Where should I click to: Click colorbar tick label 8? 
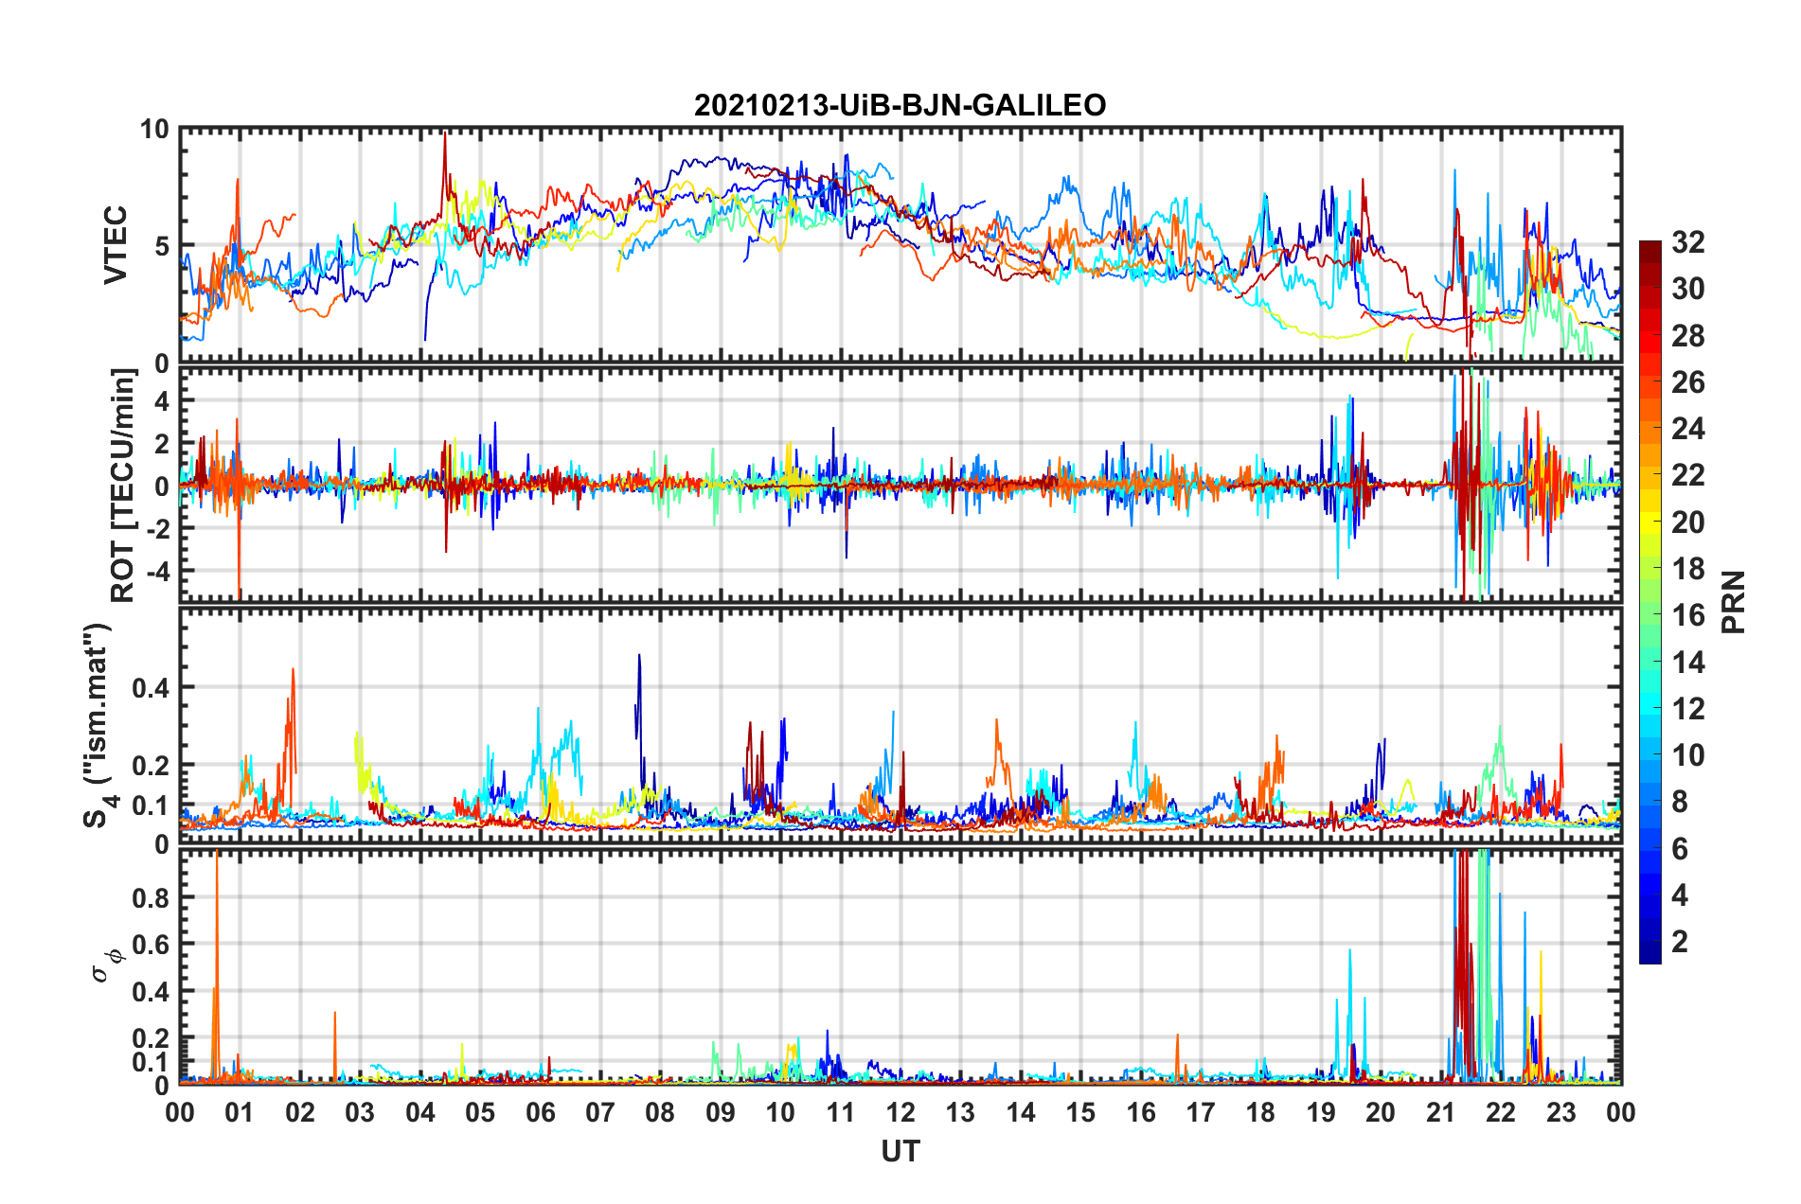click(1679, 802)
